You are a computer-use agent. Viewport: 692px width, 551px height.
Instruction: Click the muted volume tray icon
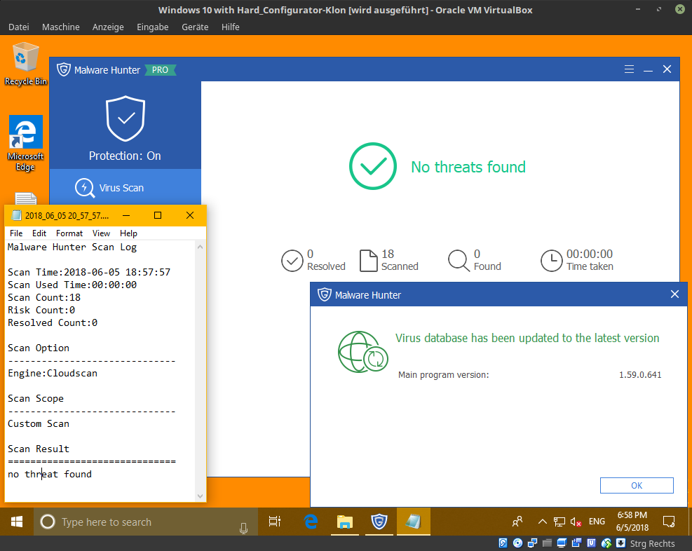(x=576, y=522)
